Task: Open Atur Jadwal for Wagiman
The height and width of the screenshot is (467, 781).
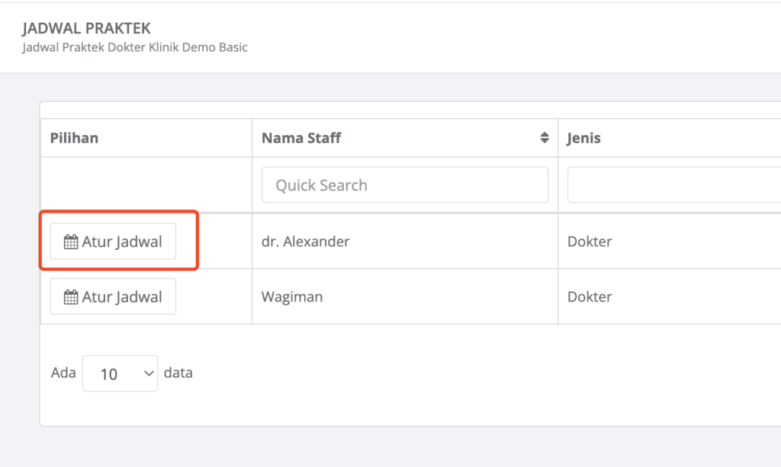Action: (113, 297)
